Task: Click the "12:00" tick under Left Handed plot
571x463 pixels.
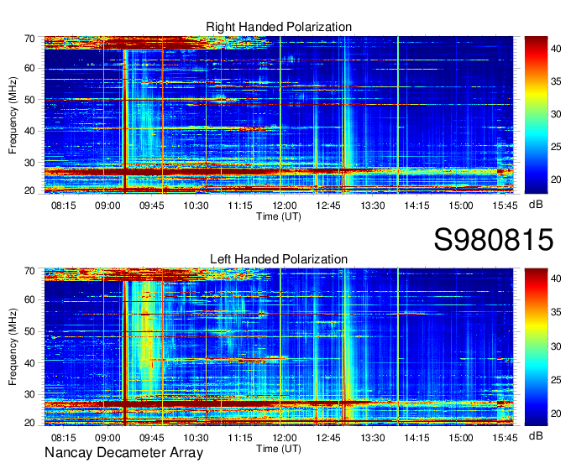Action: pyautogui.click(x=284, y=438)
